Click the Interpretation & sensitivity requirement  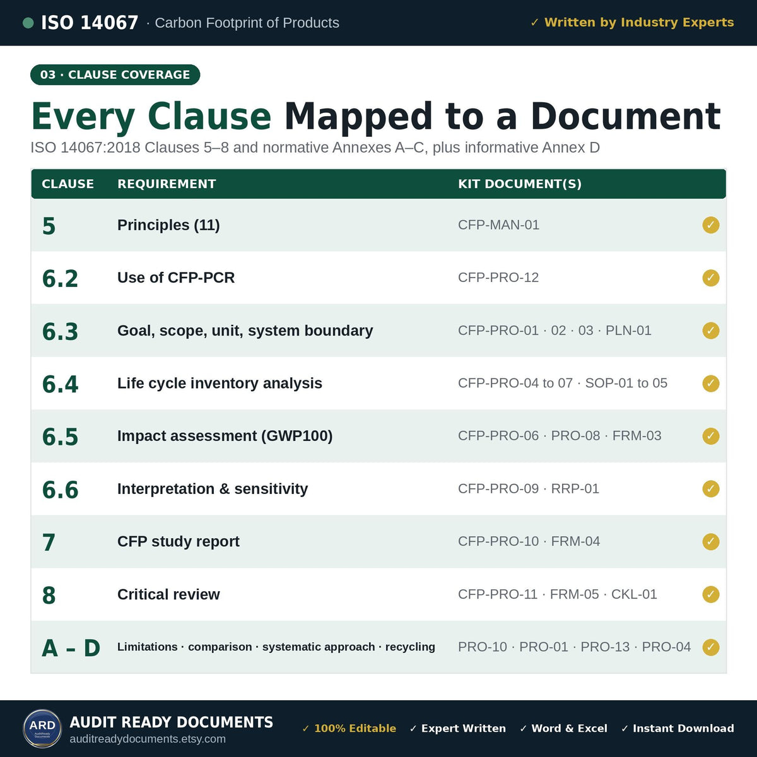tap(213, 489)
